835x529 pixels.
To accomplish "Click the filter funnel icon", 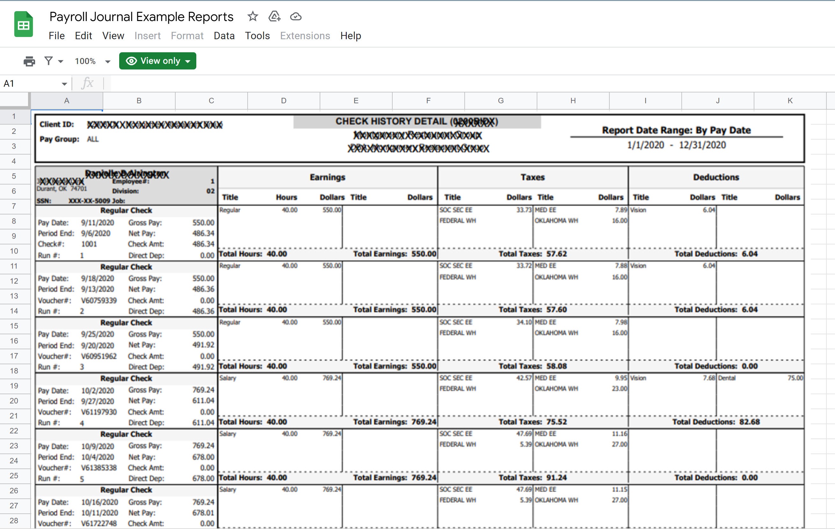I will tap(48, 61).
